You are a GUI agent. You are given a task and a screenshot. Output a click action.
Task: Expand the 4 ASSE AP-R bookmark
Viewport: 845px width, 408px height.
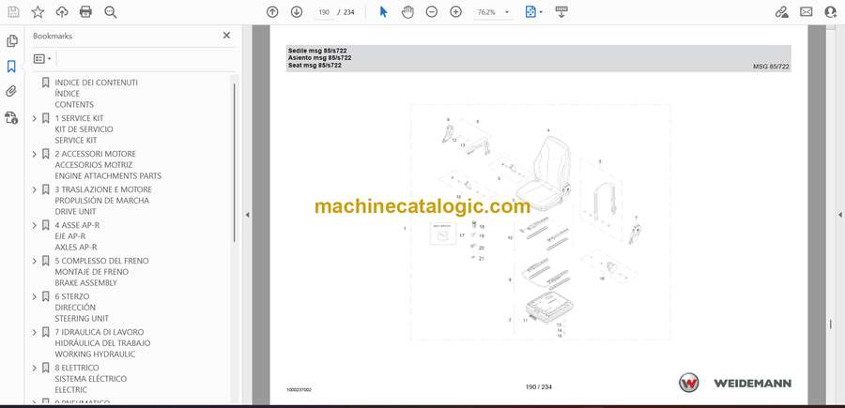[x=35, y=225]
